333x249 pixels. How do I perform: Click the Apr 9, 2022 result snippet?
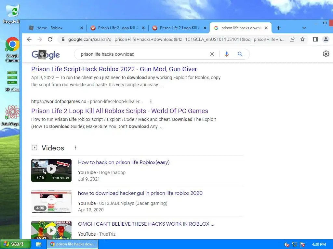click(126, 81)
